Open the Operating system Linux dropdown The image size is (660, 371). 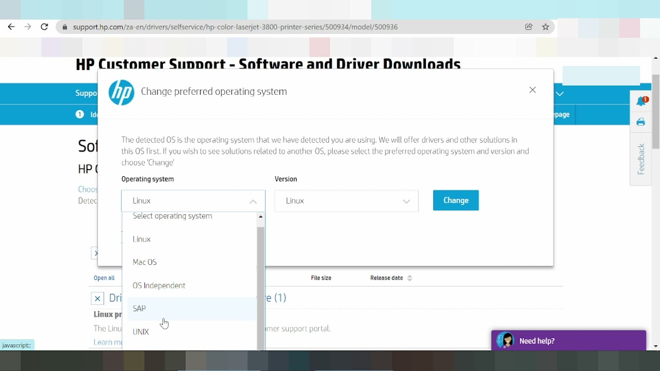193,201
